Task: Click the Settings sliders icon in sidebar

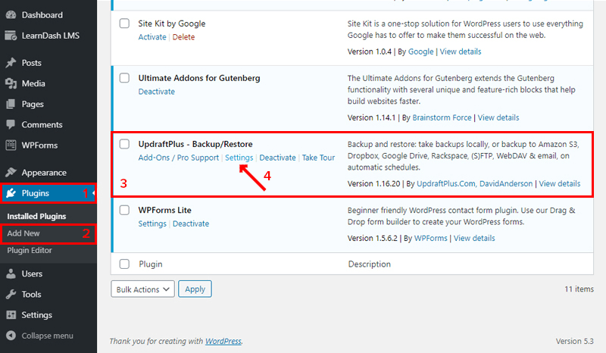Action: pos(11,315)
